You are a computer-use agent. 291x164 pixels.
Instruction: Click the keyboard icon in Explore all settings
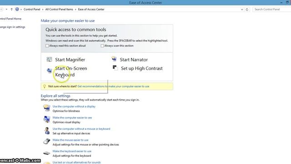point(46,153)
